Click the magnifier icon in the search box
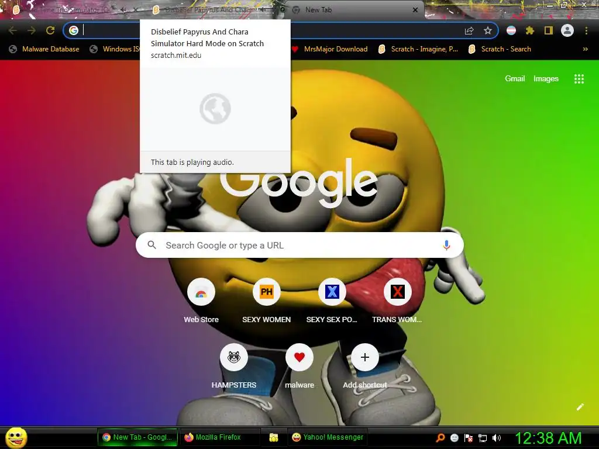 coord(152,245)
